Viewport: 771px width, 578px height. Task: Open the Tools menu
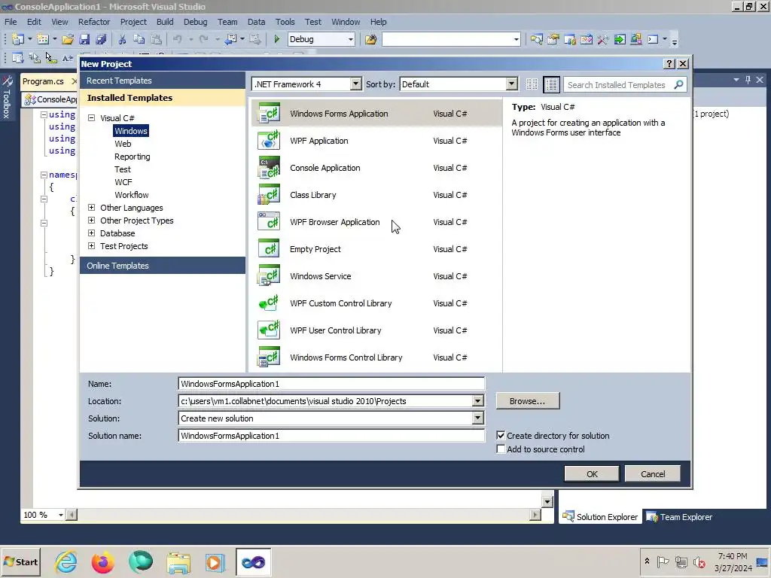(285, 22)
